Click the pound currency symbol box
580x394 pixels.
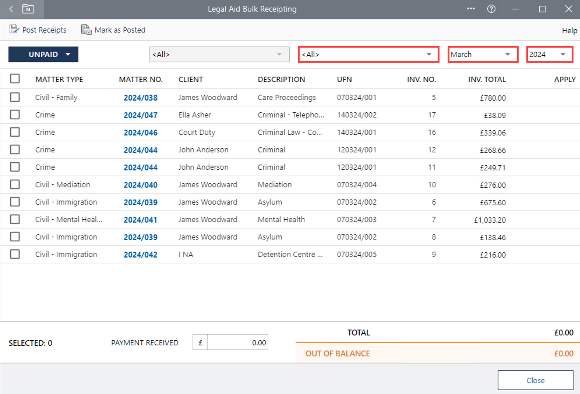[x=200, y=343]
